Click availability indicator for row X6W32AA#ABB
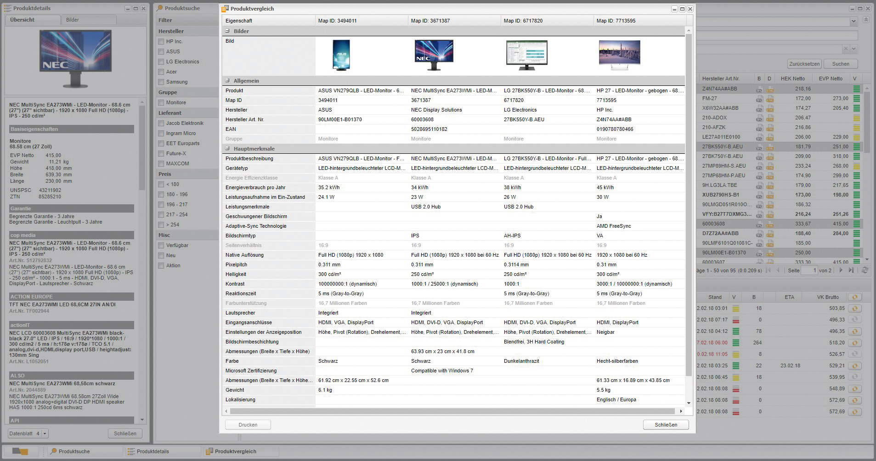 tap(856, 108)
